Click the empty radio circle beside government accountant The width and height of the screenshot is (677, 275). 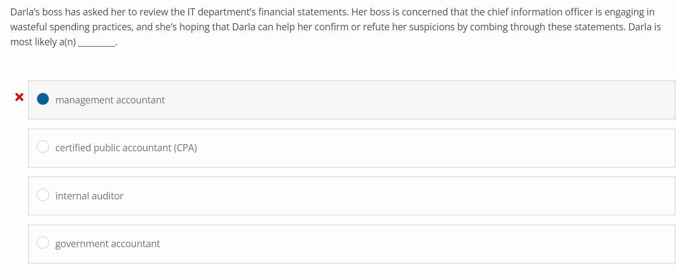click(43, 243)
